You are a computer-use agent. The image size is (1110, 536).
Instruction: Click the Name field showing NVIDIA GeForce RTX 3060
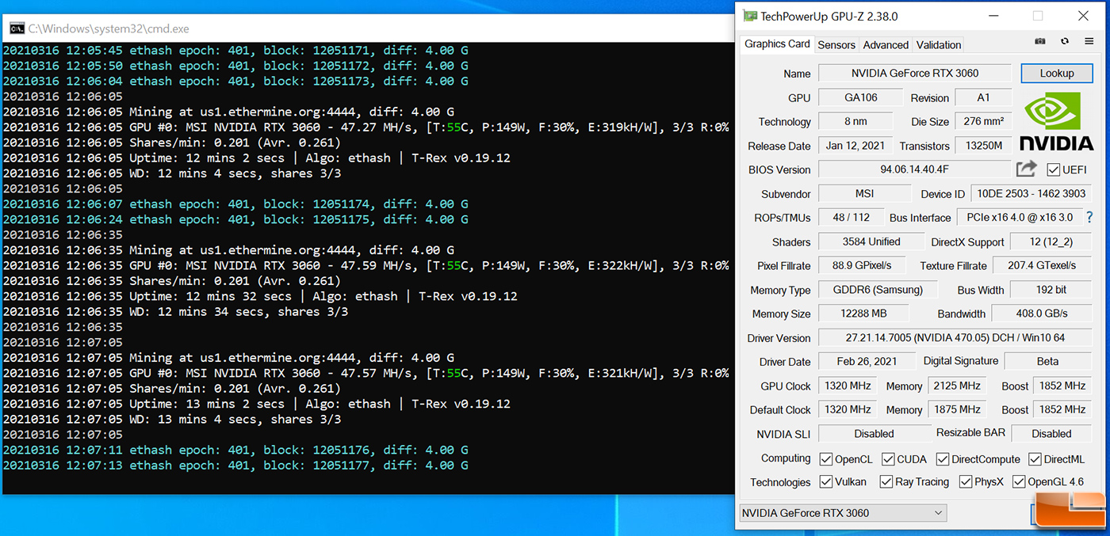click(x=915, y=73)
